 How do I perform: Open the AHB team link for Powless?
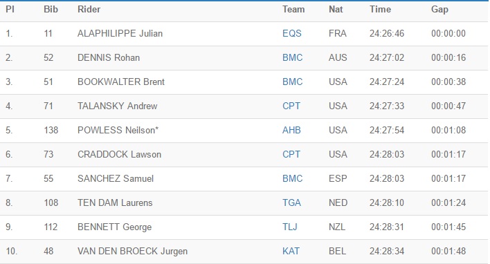click(291, 130)
